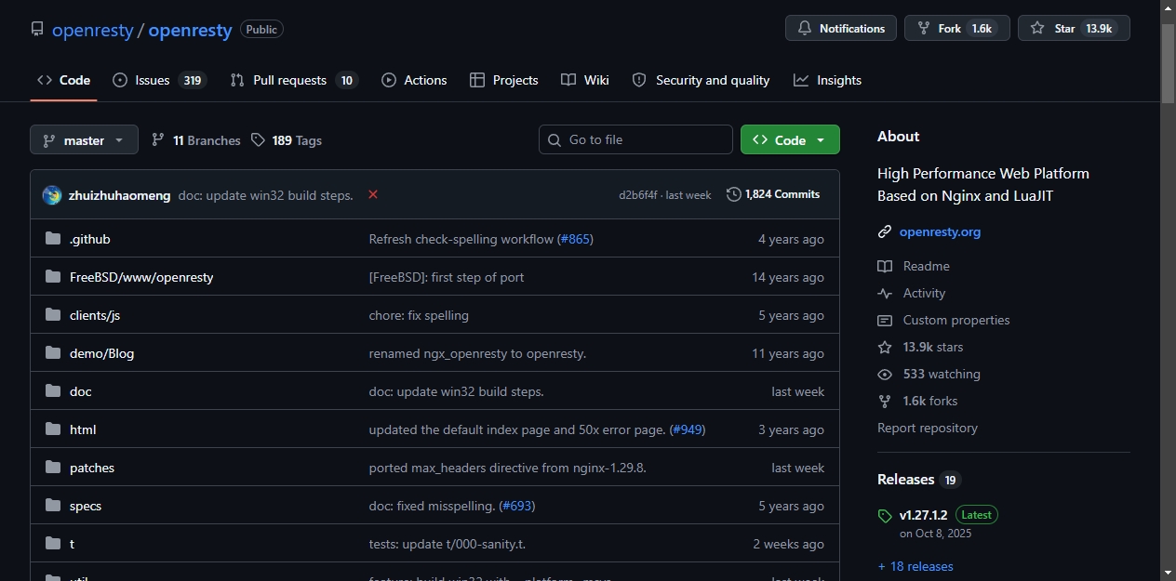
Task: Show the + 18 releases link
Action: (x=915, y=566)
